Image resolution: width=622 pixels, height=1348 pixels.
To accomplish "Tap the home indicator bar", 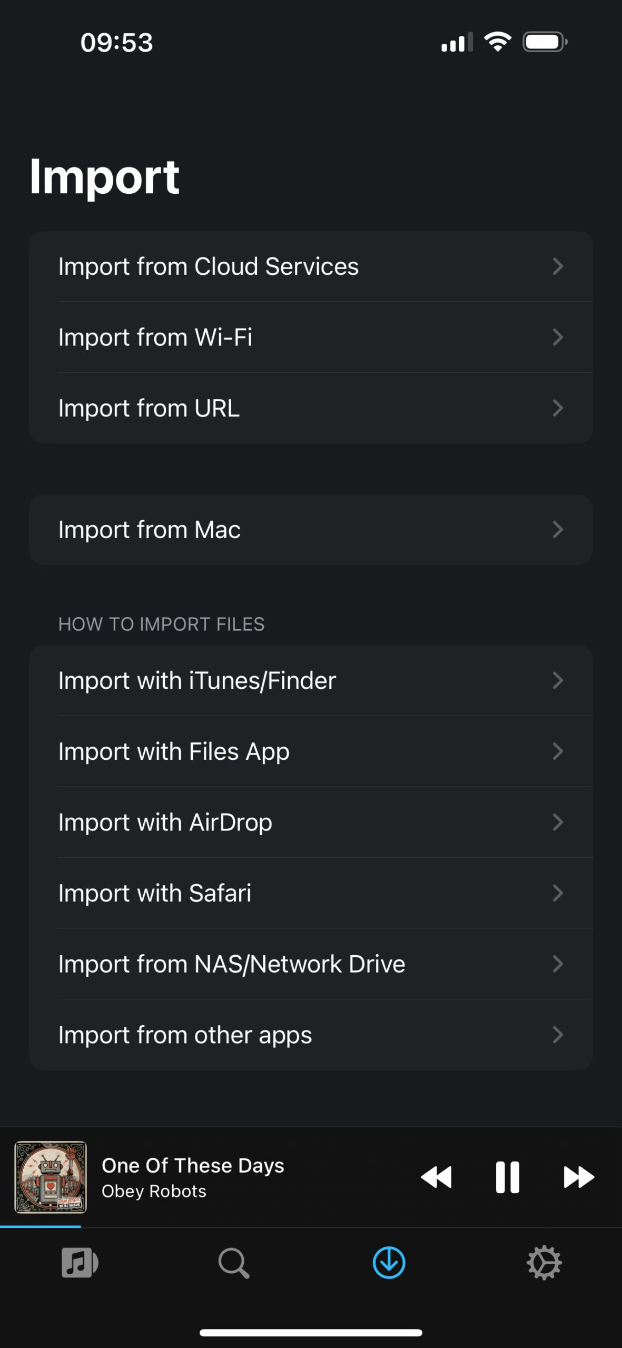I will 311,1333.
